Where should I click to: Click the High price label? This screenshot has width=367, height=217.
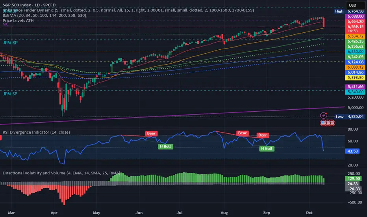point(339,11)
